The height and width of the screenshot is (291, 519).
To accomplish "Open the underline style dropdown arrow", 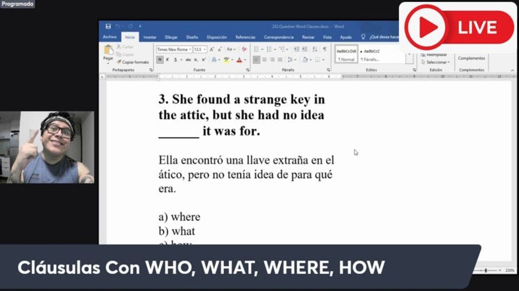I will [x=181, y=60].
